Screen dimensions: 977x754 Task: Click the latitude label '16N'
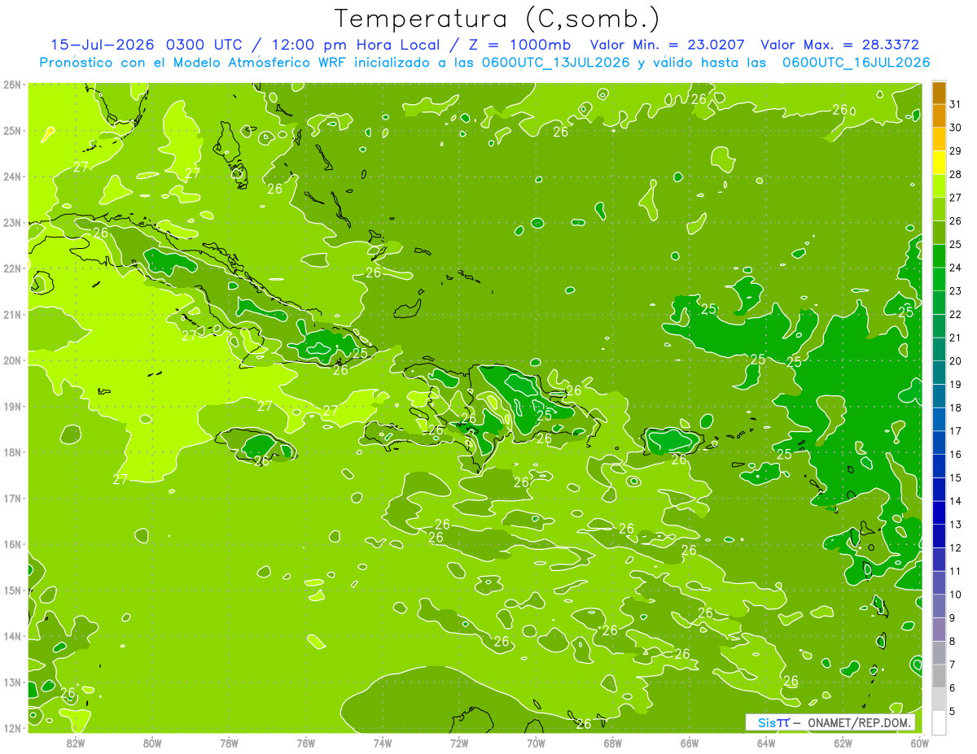coord(12,544)
